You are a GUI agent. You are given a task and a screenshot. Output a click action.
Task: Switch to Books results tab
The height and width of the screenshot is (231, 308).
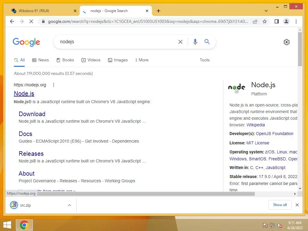[x=65, y=60]
